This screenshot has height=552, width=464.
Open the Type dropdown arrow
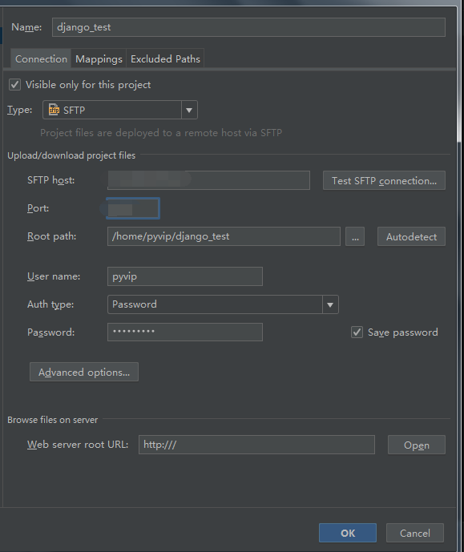[189, 111]
